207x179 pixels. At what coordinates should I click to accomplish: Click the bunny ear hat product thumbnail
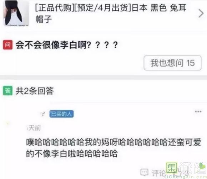point(16,13)
